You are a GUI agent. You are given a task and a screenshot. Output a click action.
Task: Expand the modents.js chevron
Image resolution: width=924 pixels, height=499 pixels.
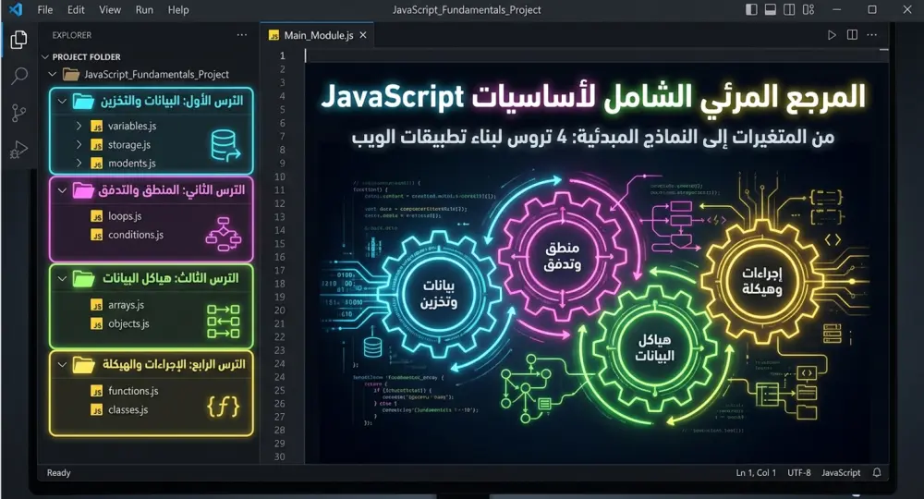click(79, 164)
